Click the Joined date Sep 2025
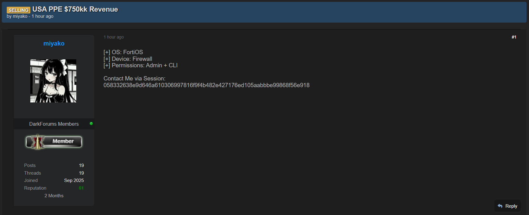Viewport: 529px width, 215px height. coord(74,180)
